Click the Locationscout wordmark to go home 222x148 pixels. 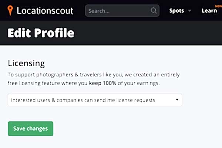click(x=45, y=11)
